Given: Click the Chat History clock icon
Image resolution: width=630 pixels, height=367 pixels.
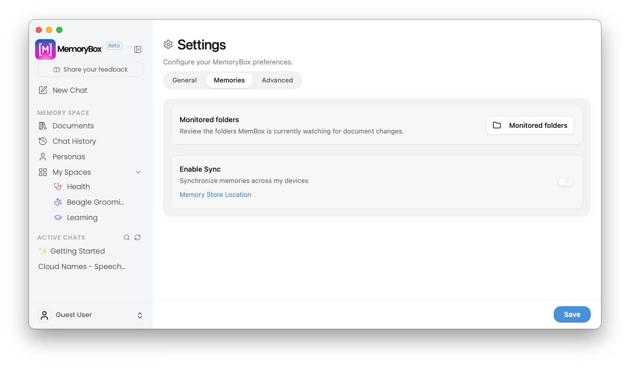Looking at the screenshot, I should [43, 141].
